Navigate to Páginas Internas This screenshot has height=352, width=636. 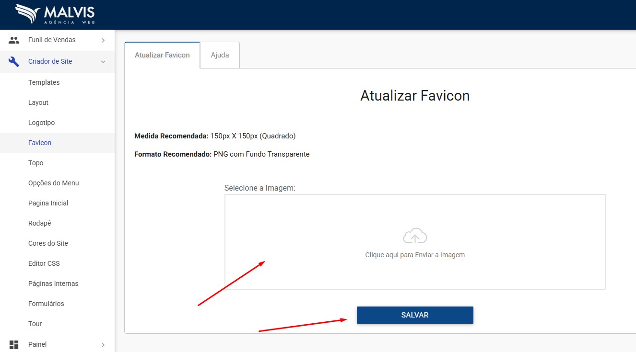[53, 284]
